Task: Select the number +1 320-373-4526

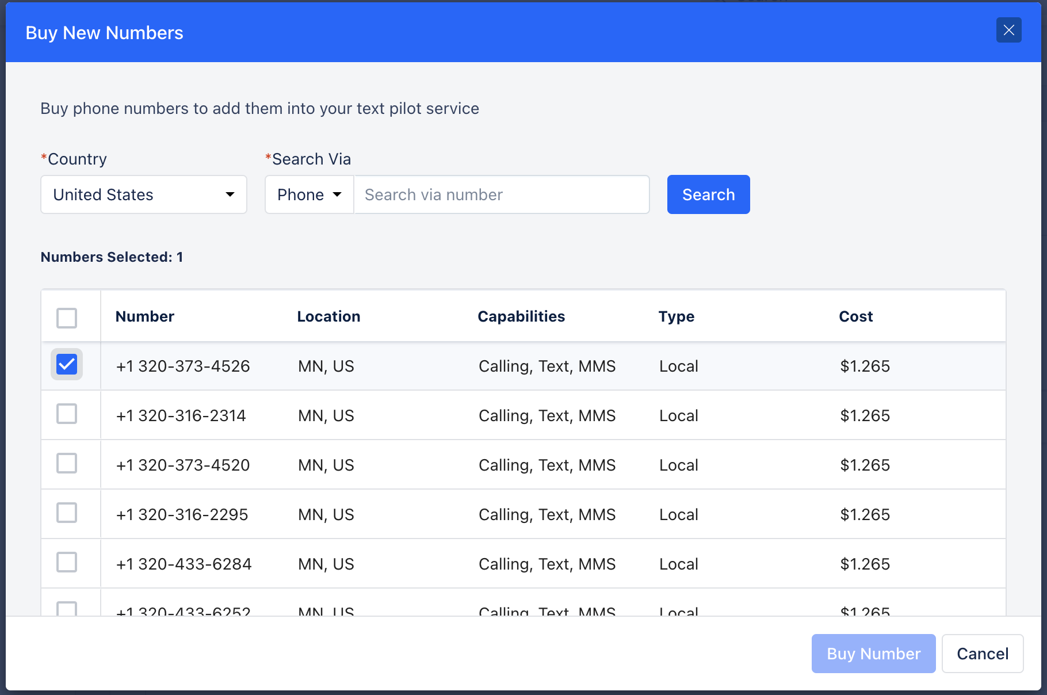Action: [183, 366]
